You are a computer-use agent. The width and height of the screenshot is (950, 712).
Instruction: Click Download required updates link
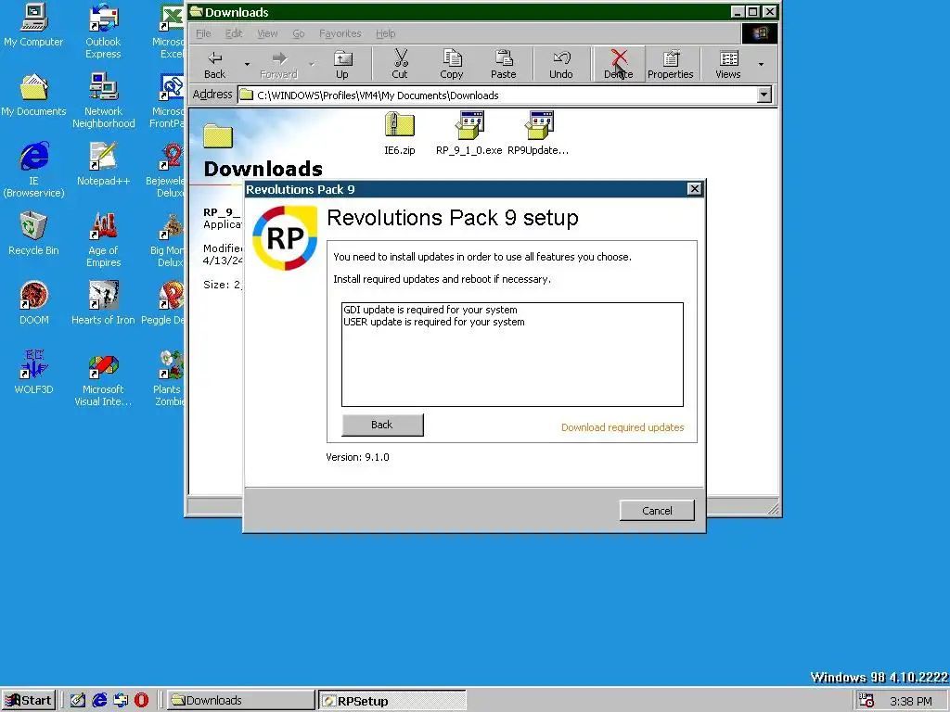pyautogui.click(x=623, y=427)
